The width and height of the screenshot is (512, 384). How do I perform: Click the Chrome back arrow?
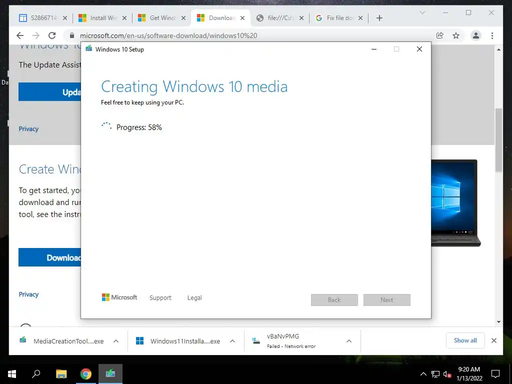point(20,35)
